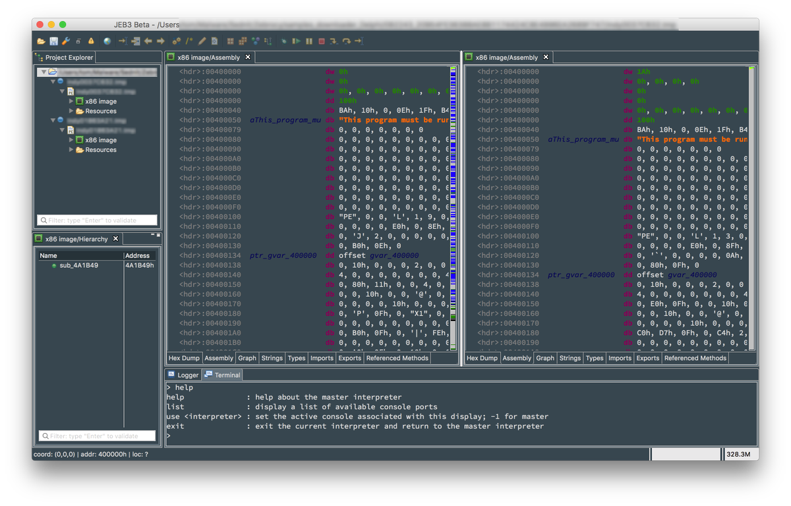Expand the second Resources folder
The width and height of the screenshot is (791, 506).
tap(71, 150)
